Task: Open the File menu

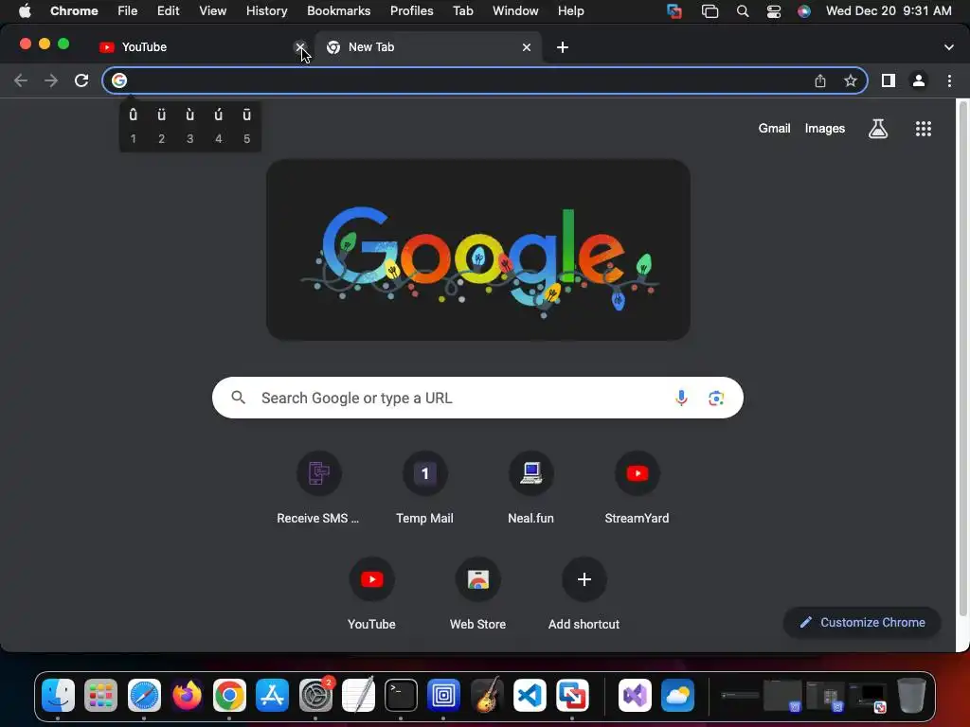Action: pos(128,11)
